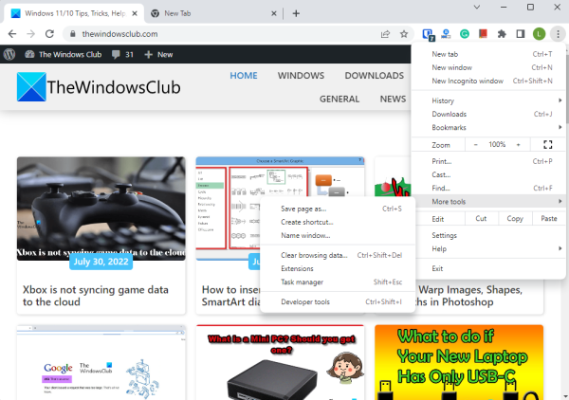Open Downloads from Chrome menu
This screenshot has height=400, width=569.
click(488, 114)
